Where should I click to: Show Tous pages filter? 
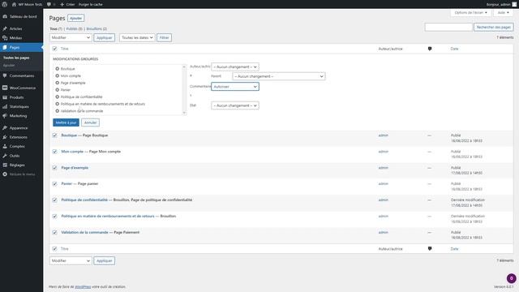coord(54,29)
